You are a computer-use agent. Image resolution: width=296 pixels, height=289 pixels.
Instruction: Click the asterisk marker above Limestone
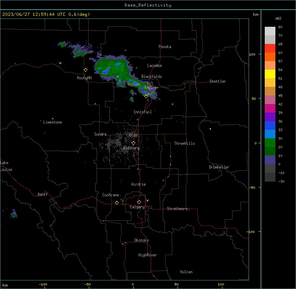pyautogui.click(x=53, y=119)
